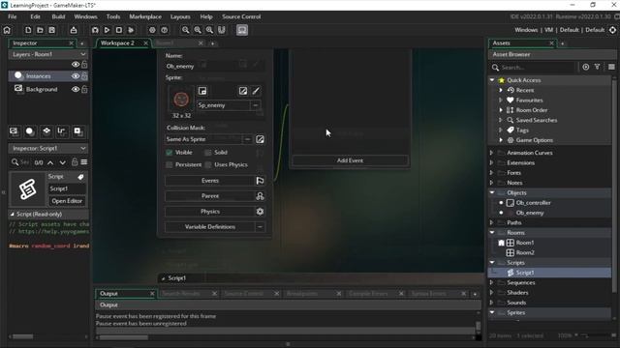
Task: Start debugging with the bug icon
Action: tap(95, 30)
